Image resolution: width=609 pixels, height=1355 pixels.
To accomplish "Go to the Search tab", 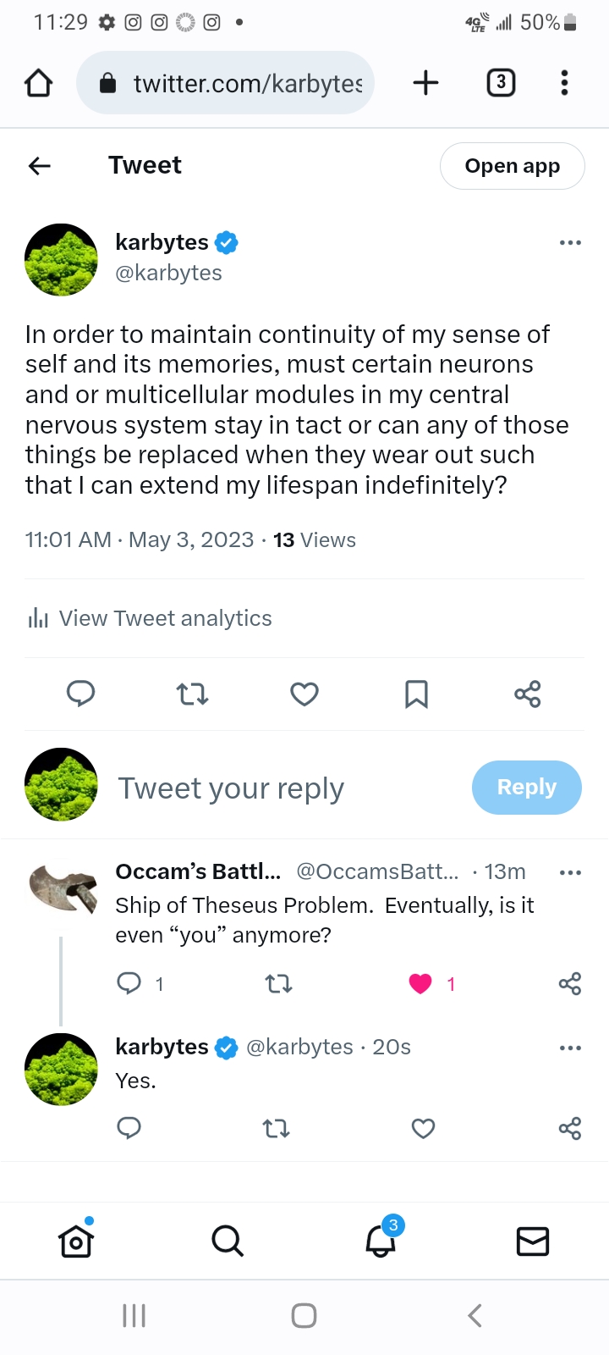I will [x=228, y=1242].
